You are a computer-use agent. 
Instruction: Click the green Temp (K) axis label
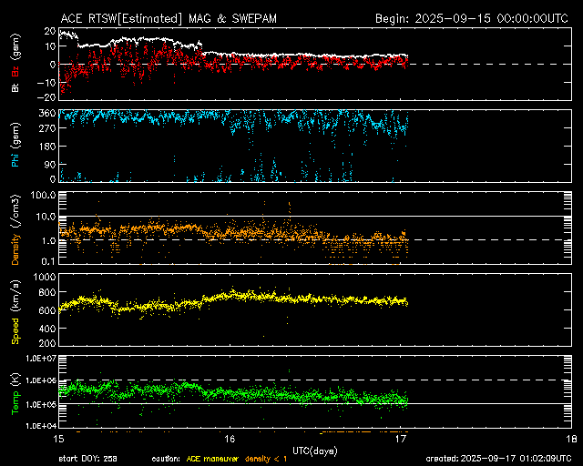[x=15, y=392]
